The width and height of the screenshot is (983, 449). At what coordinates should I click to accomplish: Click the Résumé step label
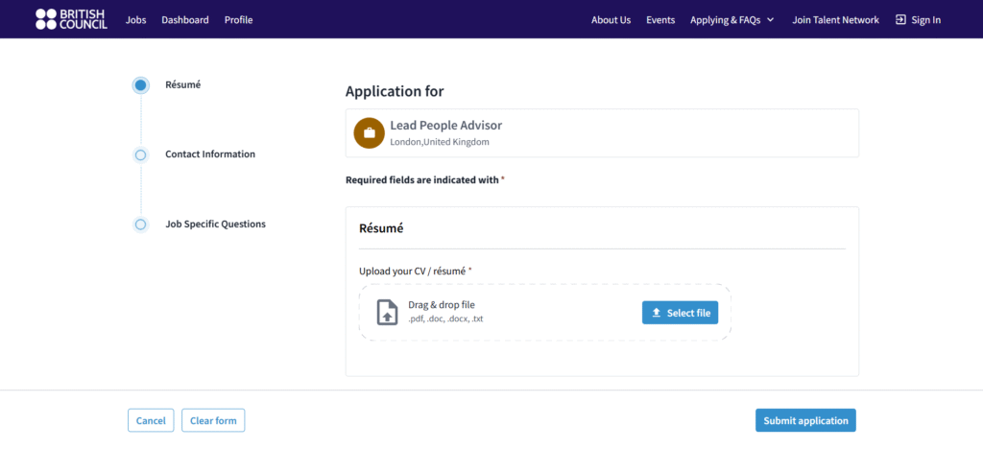182,84
